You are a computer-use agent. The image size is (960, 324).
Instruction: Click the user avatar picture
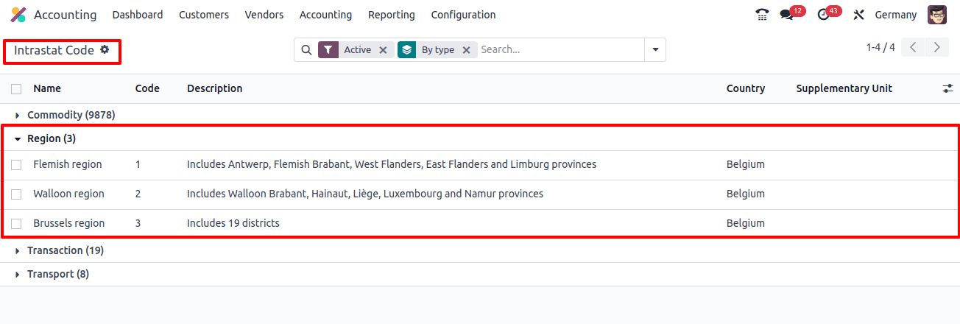[937, 15]
